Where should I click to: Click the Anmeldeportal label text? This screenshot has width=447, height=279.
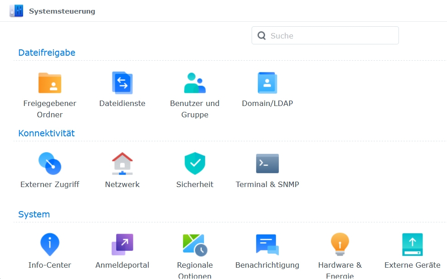coord(122,265)
